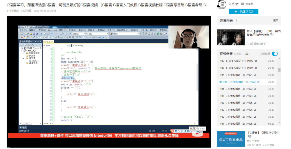Open the 调试(D) menu

coord(82,30)
